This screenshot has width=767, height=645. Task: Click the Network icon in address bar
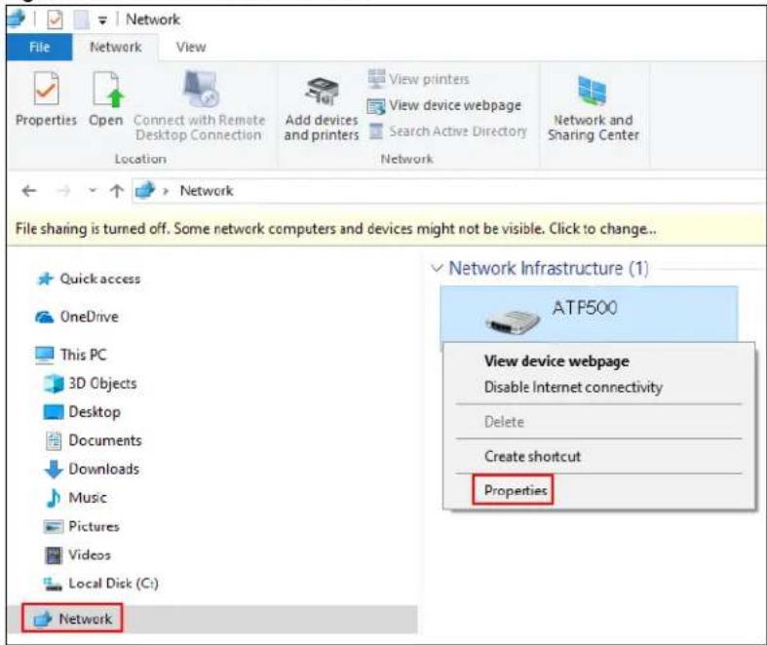145,190
